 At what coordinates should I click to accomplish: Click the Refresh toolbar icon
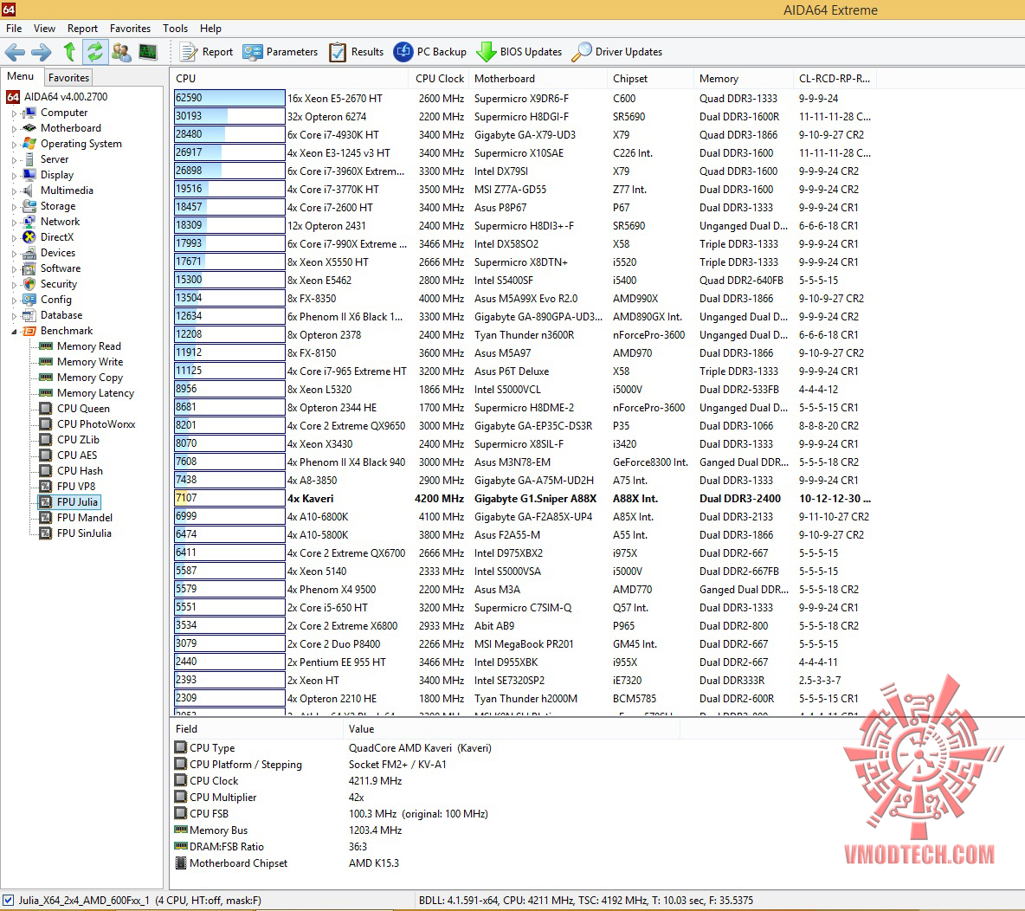95,52
